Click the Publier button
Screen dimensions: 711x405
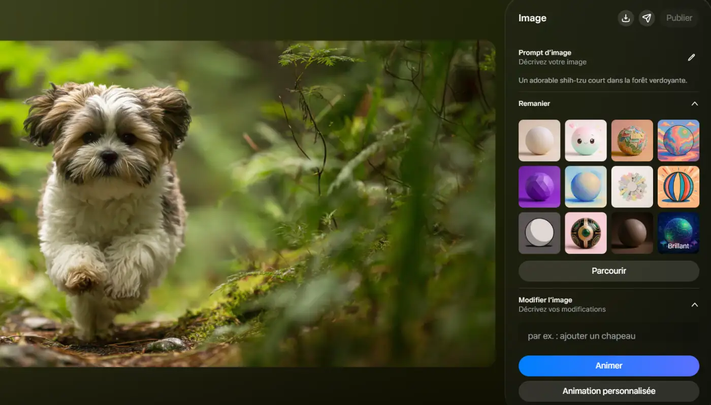[x=679, y=18]
